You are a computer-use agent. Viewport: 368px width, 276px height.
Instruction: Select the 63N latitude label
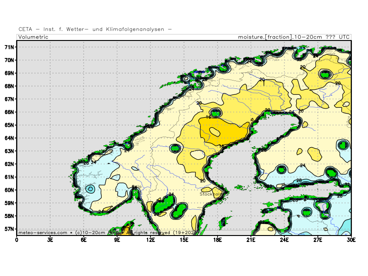(9, 151)
